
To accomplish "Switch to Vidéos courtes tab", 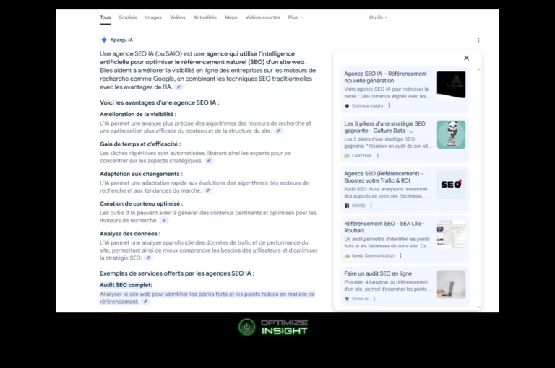I will click(262, 17).
